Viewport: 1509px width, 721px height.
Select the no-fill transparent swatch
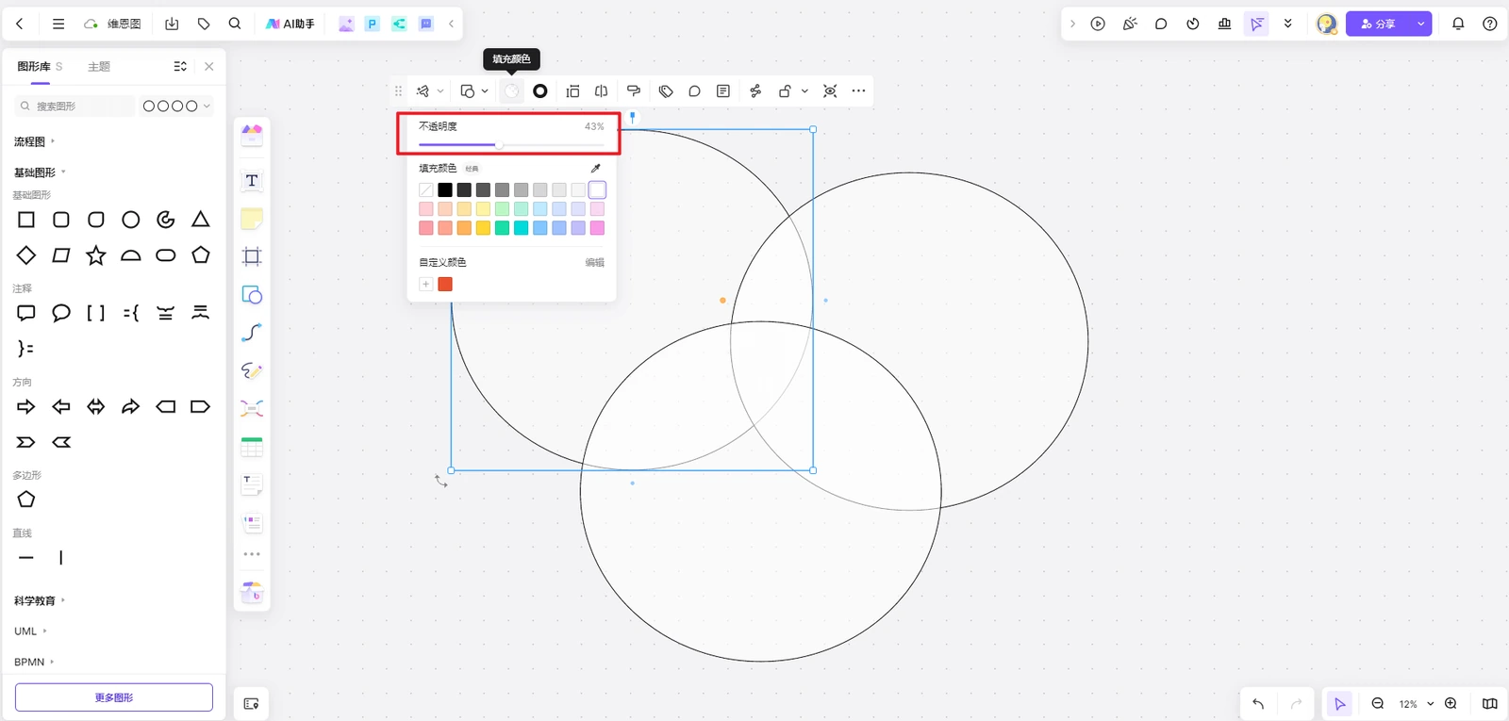pyautogui.click(x=426, y=190)
